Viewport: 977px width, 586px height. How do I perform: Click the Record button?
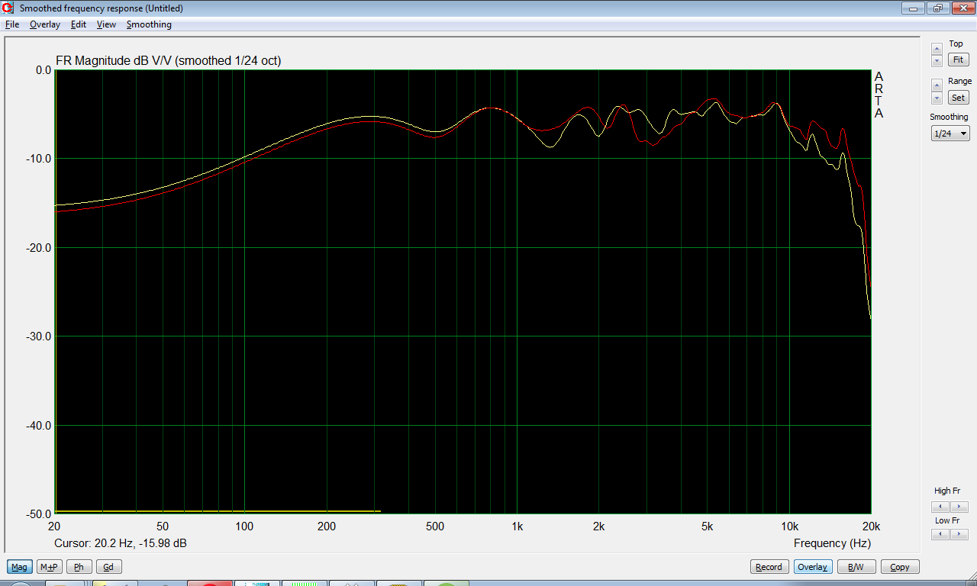[769, 567]
